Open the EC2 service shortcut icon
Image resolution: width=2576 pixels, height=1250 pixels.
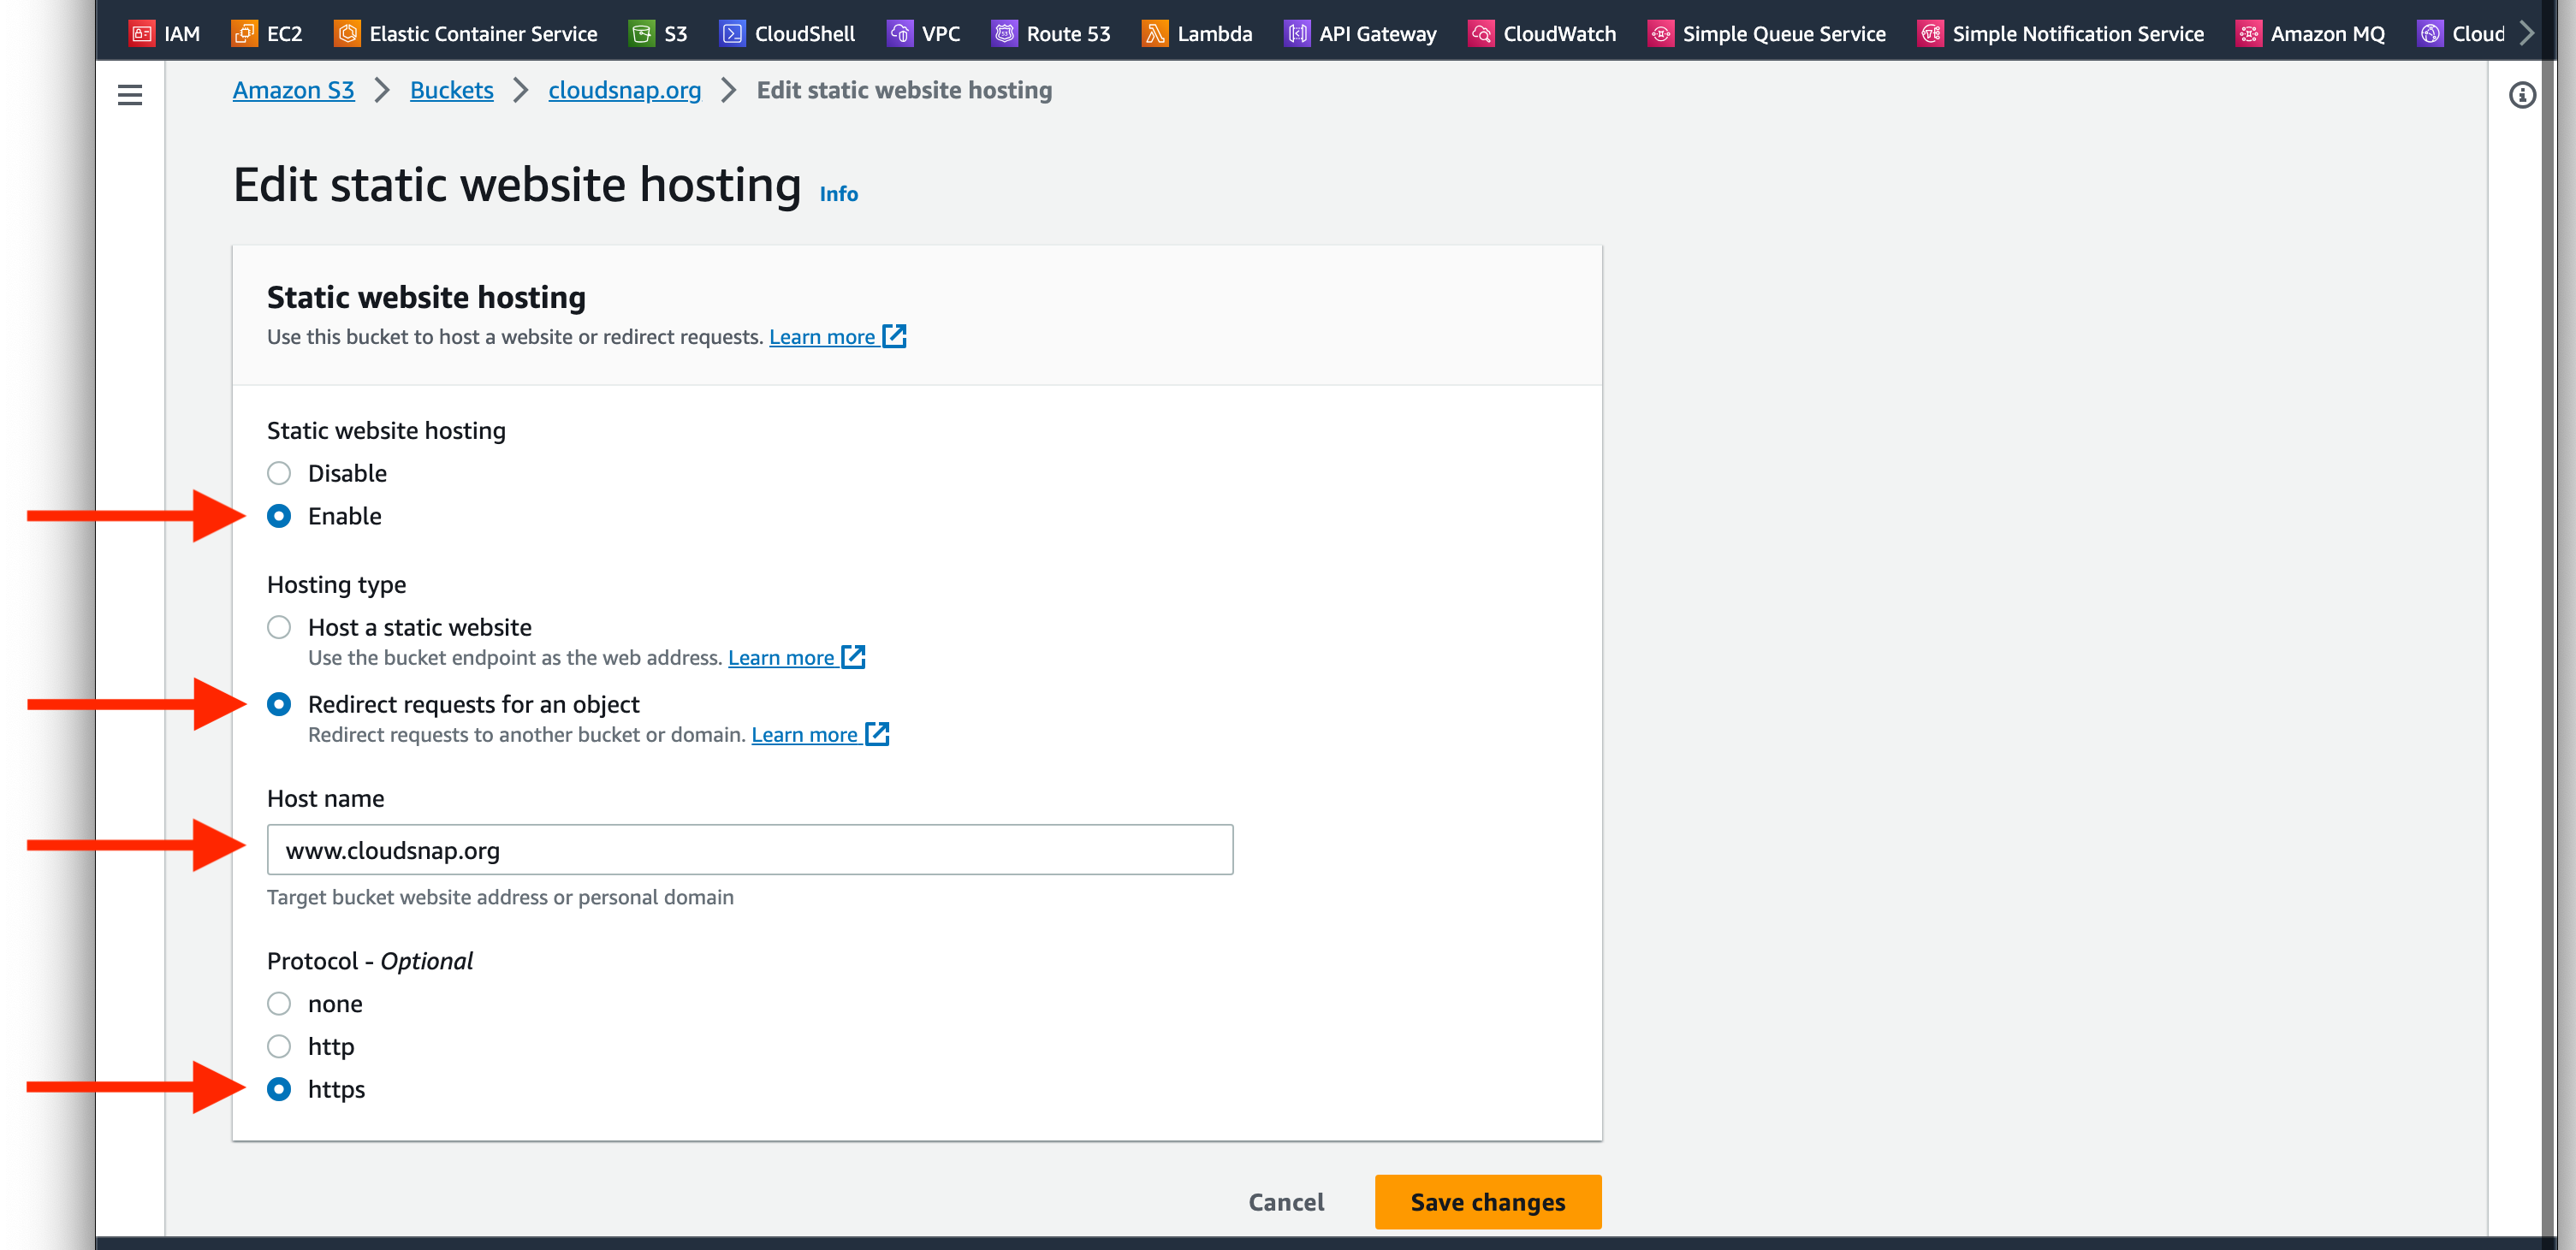coord(245,34)
